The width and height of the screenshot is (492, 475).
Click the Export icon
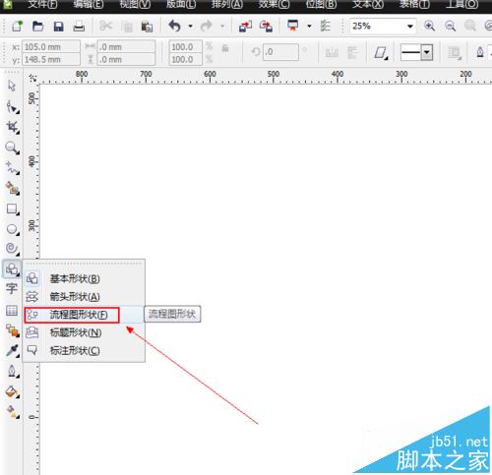pyautogui.click(x=266, y=27)
